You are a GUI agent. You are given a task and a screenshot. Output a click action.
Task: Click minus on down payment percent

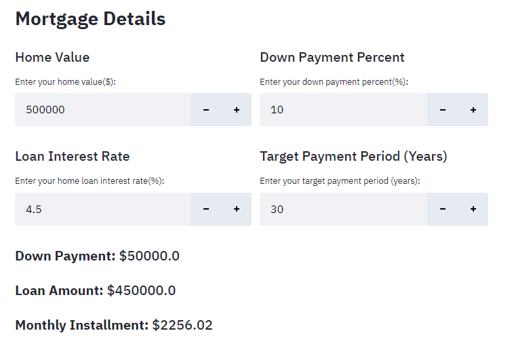(x=443, y=110)
